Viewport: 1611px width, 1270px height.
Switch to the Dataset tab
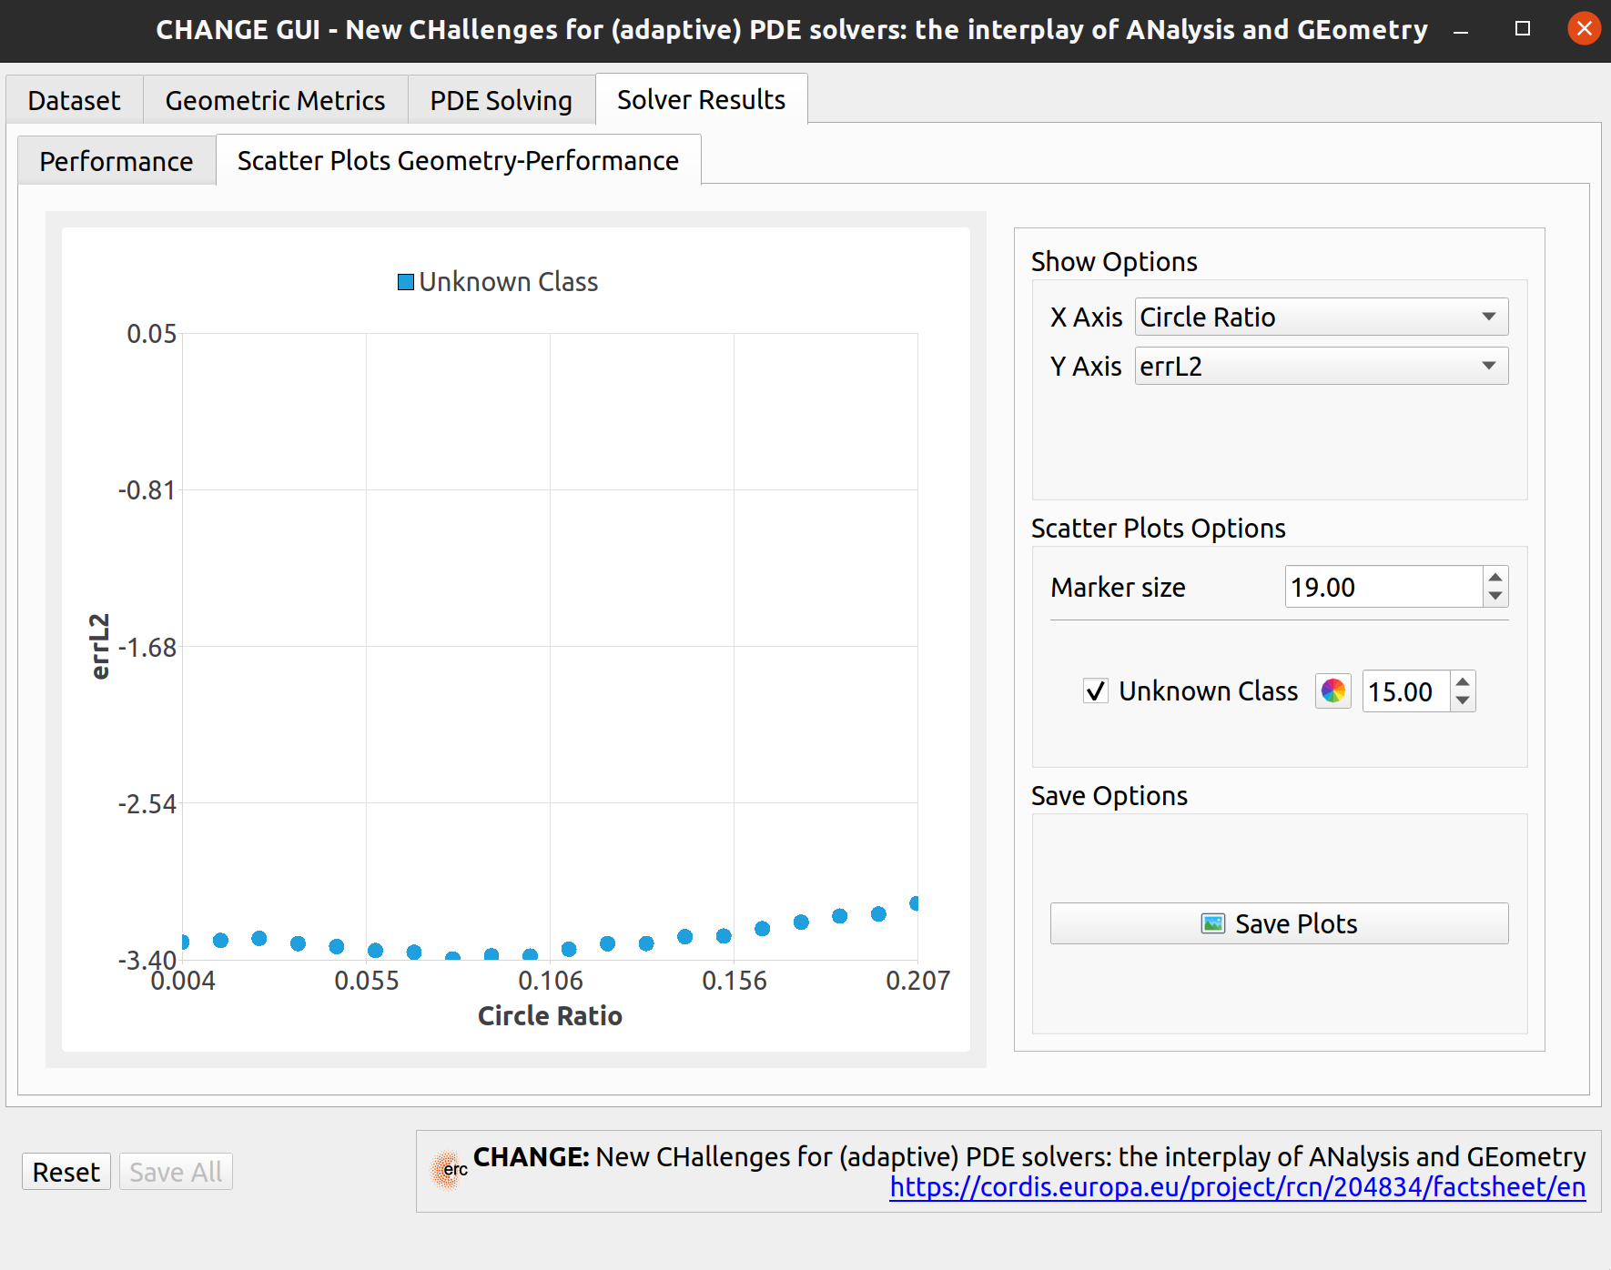coord(74,100)
